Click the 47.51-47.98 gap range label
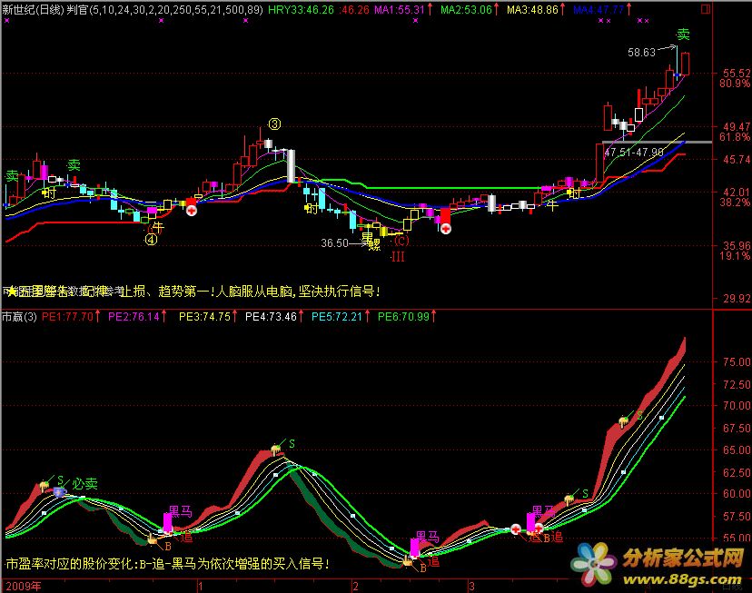This screenshot has height=593, width=752. point(634,153)
